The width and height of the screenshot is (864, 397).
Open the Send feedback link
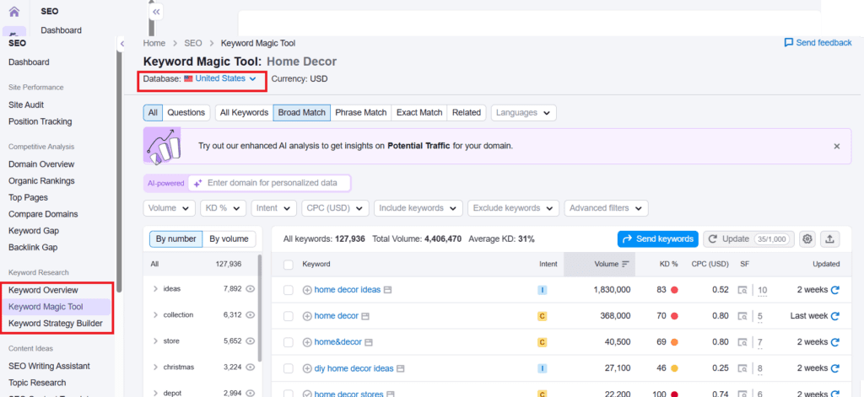click(818, 43)
